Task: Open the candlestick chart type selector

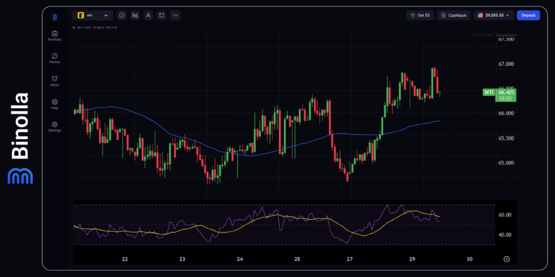Action: [134, 16]
